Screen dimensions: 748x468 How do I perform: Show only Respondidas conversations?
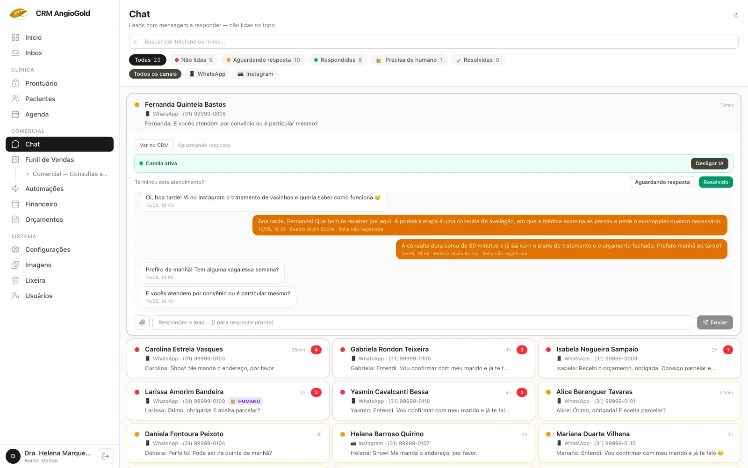[338, 60]
